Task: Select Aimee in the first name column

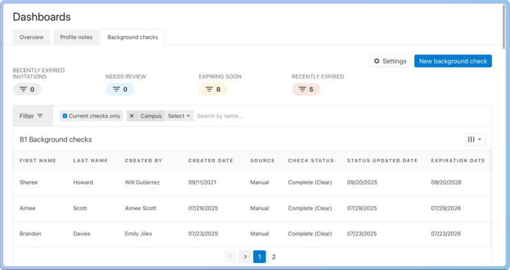Action: click(27, 208)
